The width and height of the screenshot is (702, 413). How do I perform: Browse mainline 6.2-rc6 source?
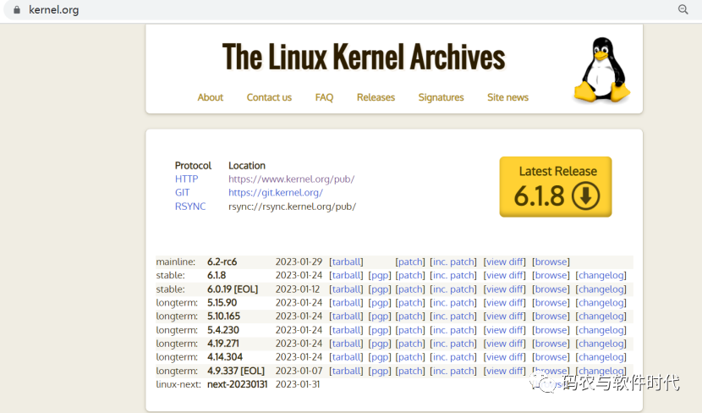tap(551, 262)
